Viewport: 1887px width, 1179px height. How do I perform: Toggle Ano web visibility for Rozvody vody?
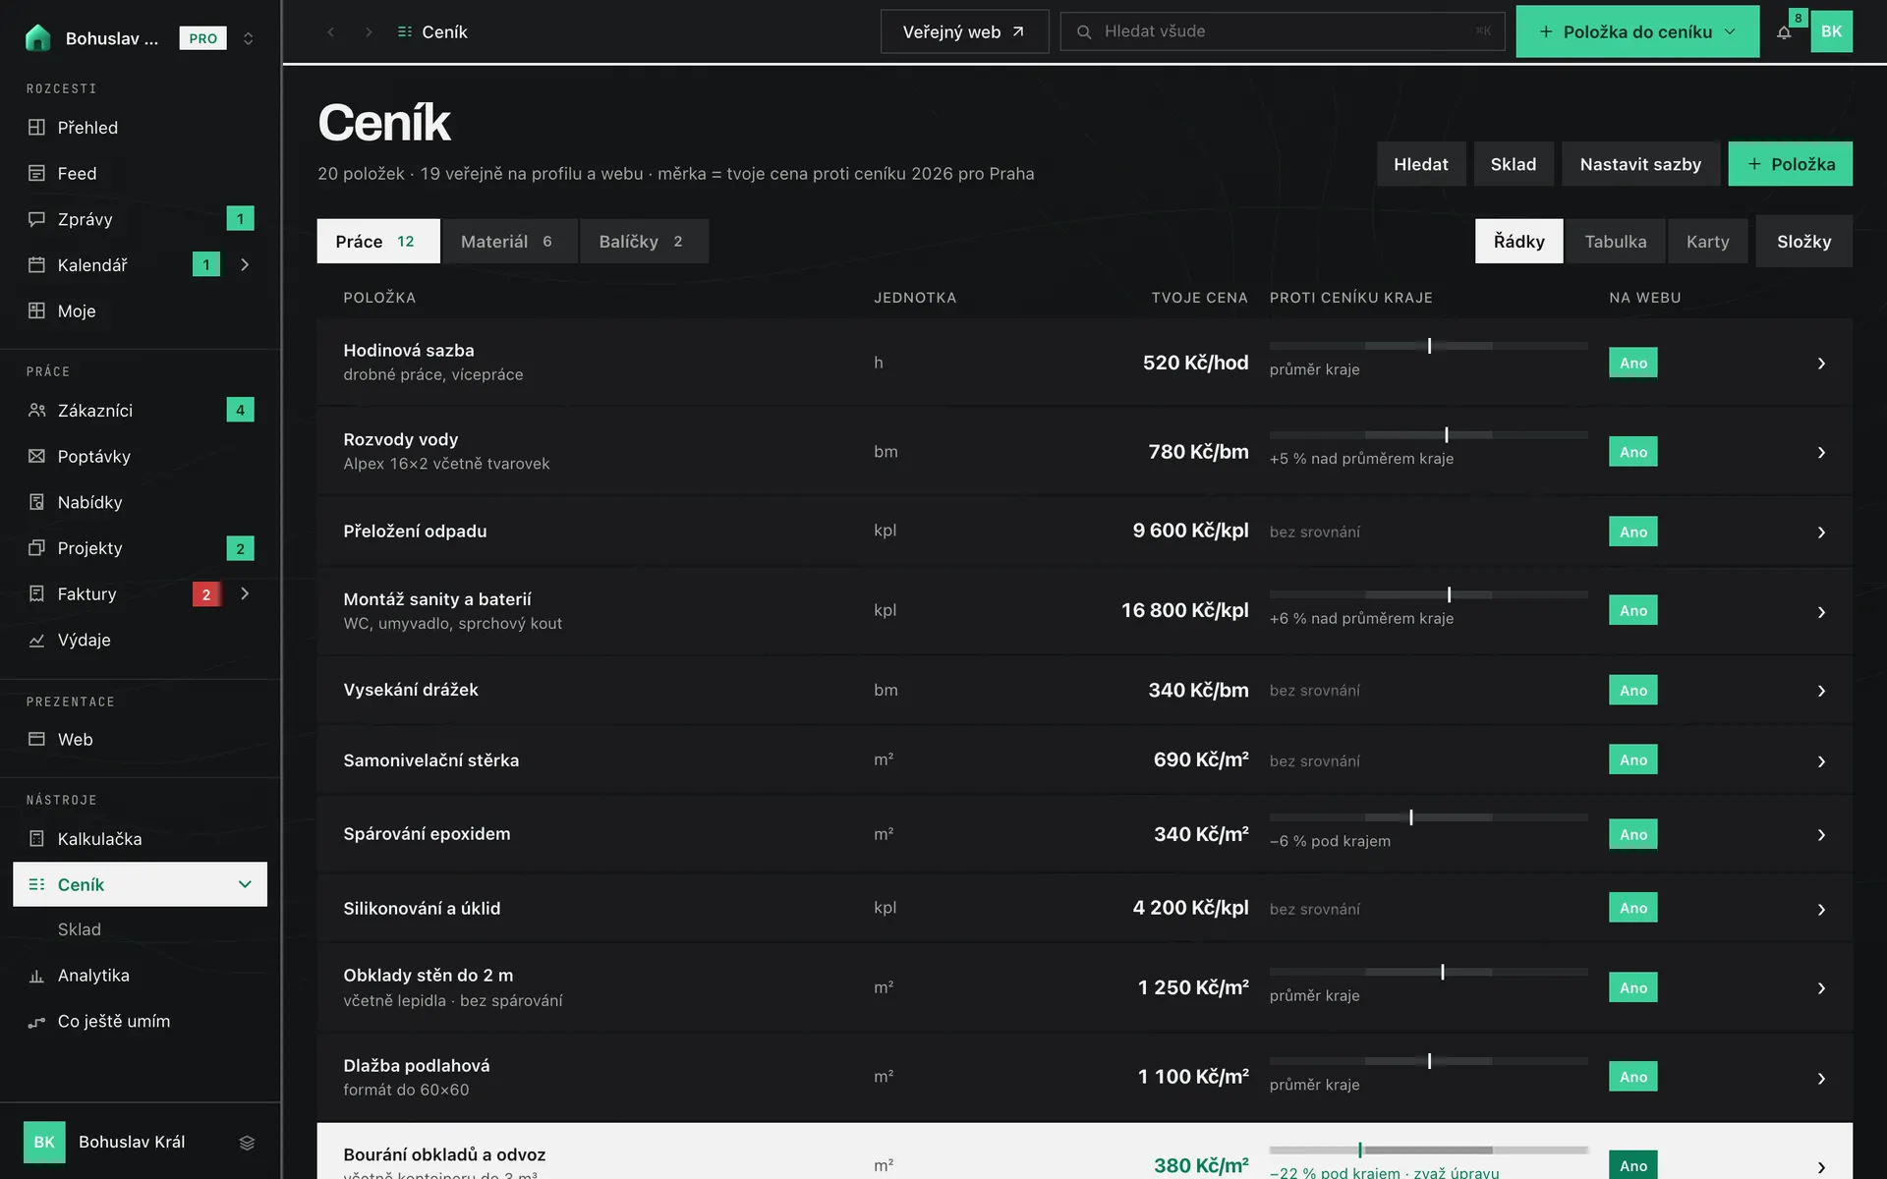click(1632, 452)
